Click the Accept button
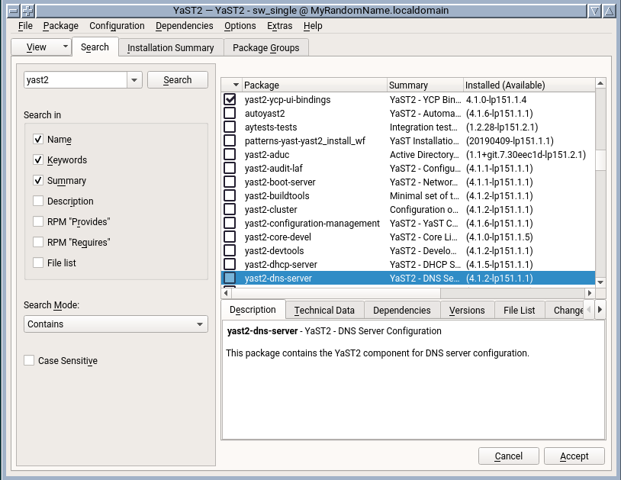Screen dimensions: 621x480 [x=574, y=456]
